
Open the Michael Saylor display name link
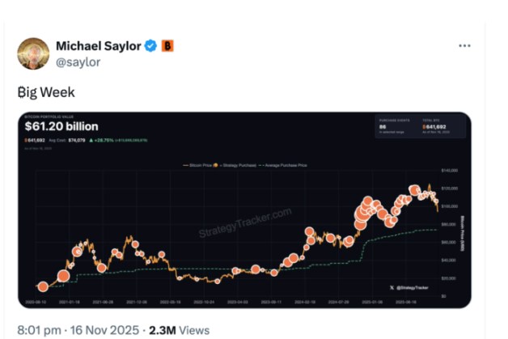click(98, 45)
